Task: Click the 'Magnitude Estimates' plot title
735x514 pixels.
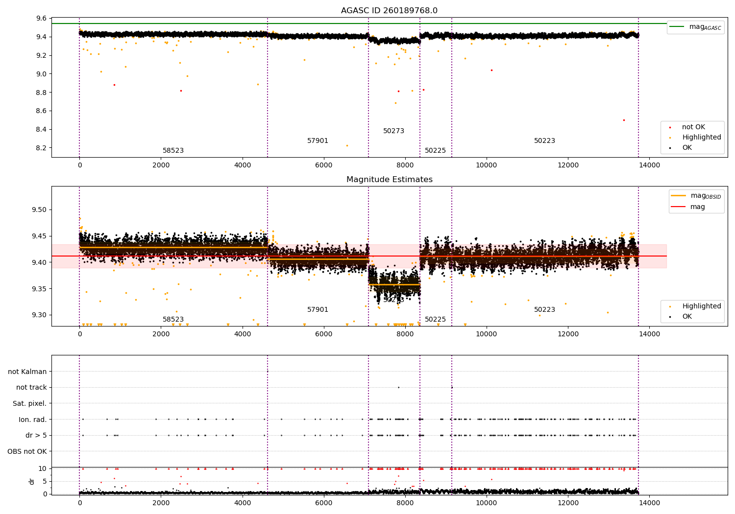Action: (x=389, y=180)
